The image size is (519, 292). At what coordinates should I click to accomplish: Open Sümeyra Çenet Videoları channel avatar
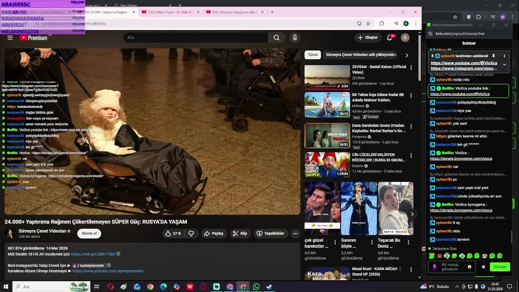coord(10,233)
